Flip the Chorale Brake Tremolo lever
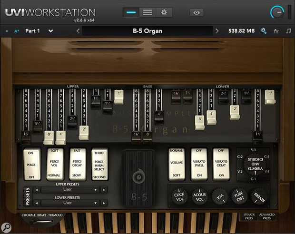295x234 pixels. [x=42, y=222]
